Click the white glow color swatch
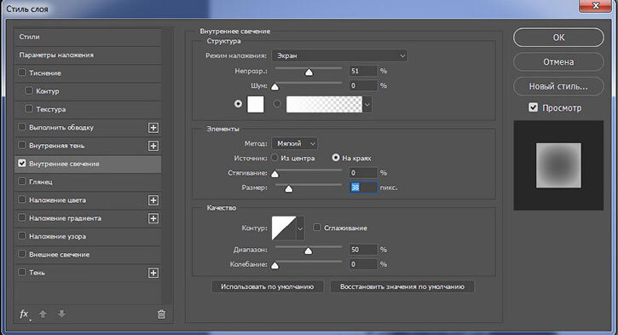The width and height of the screenshot is (618, 335). 256,105
